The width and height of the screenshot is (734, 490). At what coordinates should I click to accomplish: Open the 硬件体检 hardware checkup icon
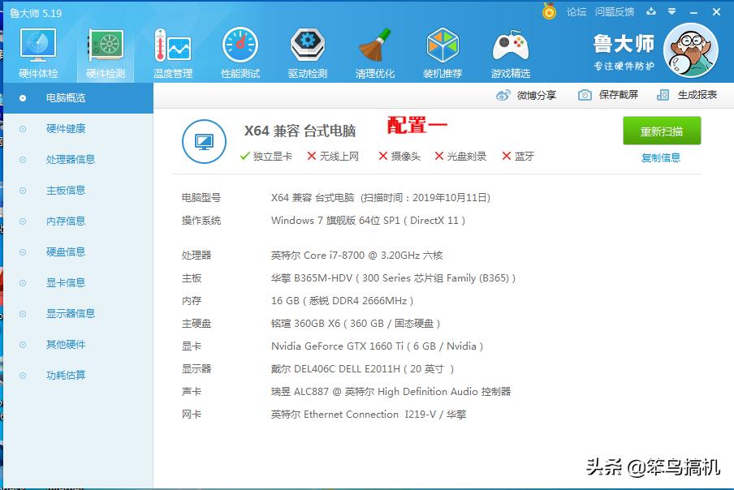37,50
